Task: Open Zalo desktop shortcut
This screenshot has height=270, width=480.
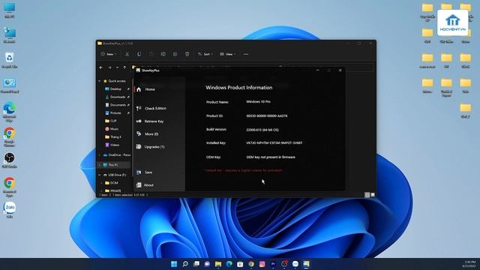Action: [10, 210]
